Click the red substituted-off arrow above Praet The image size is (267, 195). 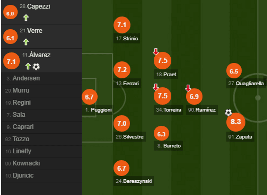(x=156, y=52)
